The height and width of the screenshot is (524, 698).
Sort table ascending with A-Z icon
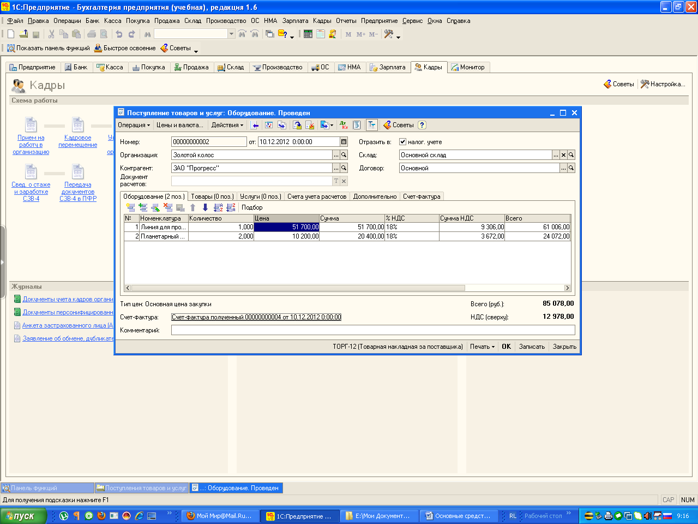tap(218, 207)
